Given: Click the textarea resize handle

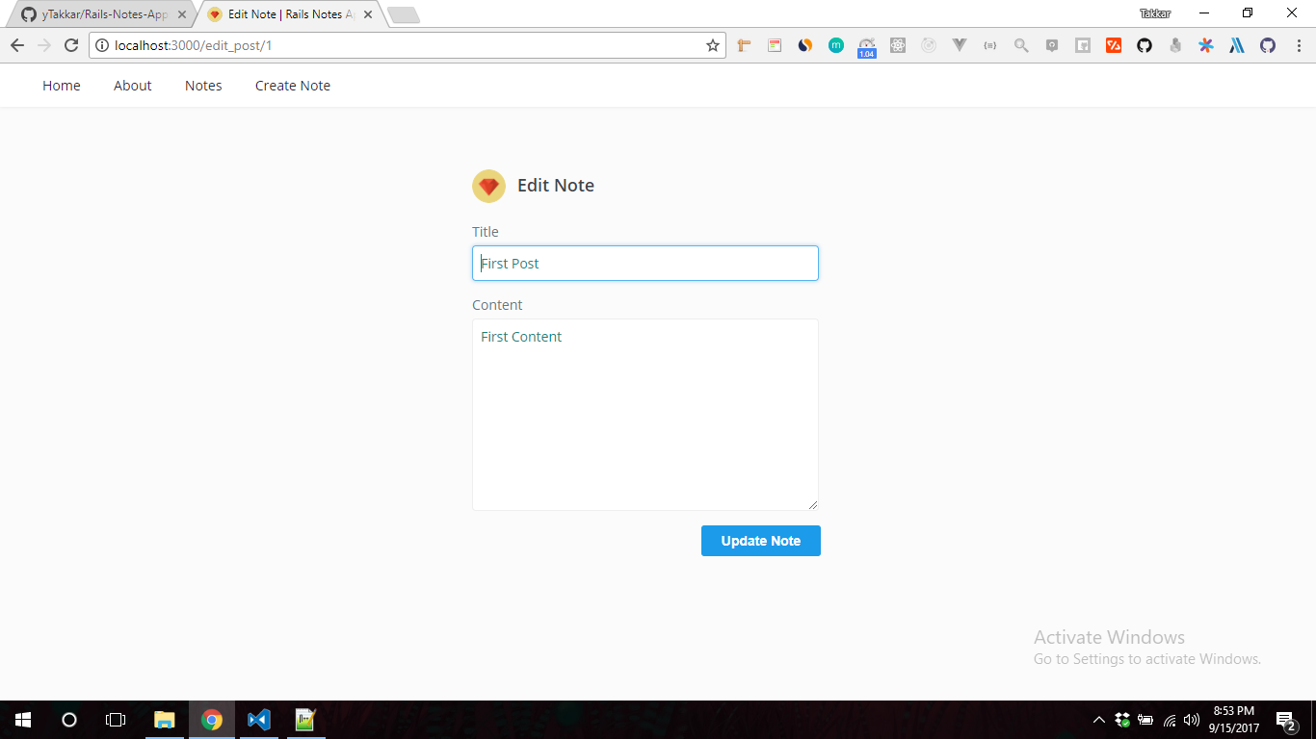Looking at the screenshot, I should pyautogui.click(x=813, y=504).
